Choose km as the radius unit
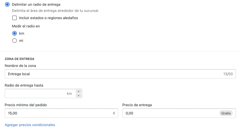240x132 pixels. pyautogui.click(x=14, y=33)
